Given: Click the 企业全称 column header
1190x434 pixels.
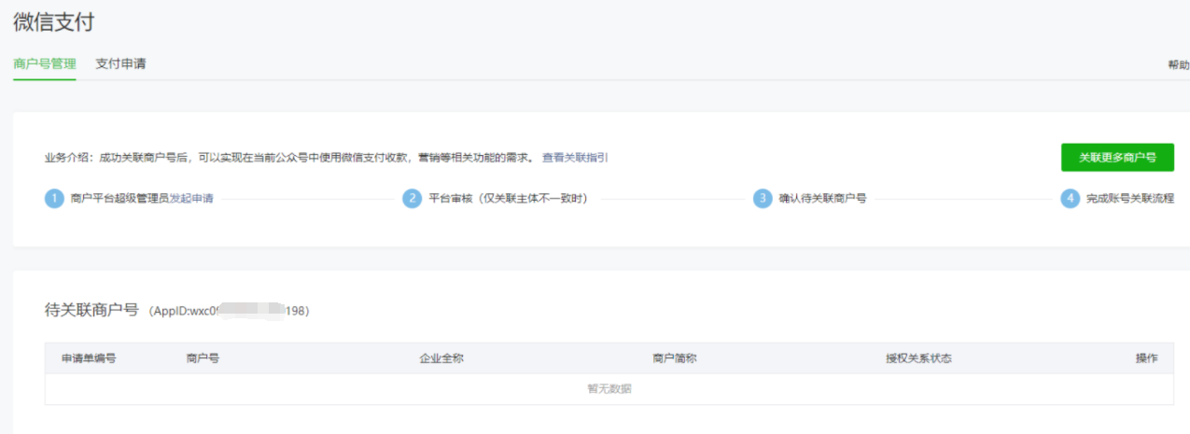Looking at the screenshot, I should [x=441, y=358].
